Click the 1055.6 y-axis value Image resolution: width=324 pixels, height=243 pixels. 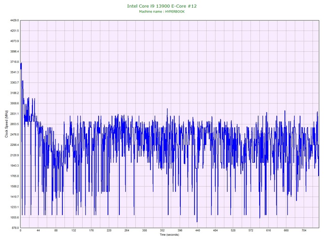15,217
